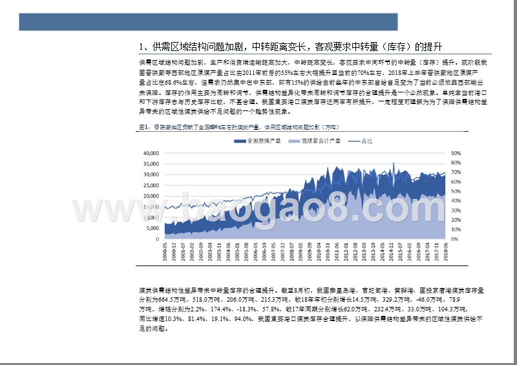The image size is (517, 365).
Task: Click right axis value '50%'
Action: click(456, 192)
